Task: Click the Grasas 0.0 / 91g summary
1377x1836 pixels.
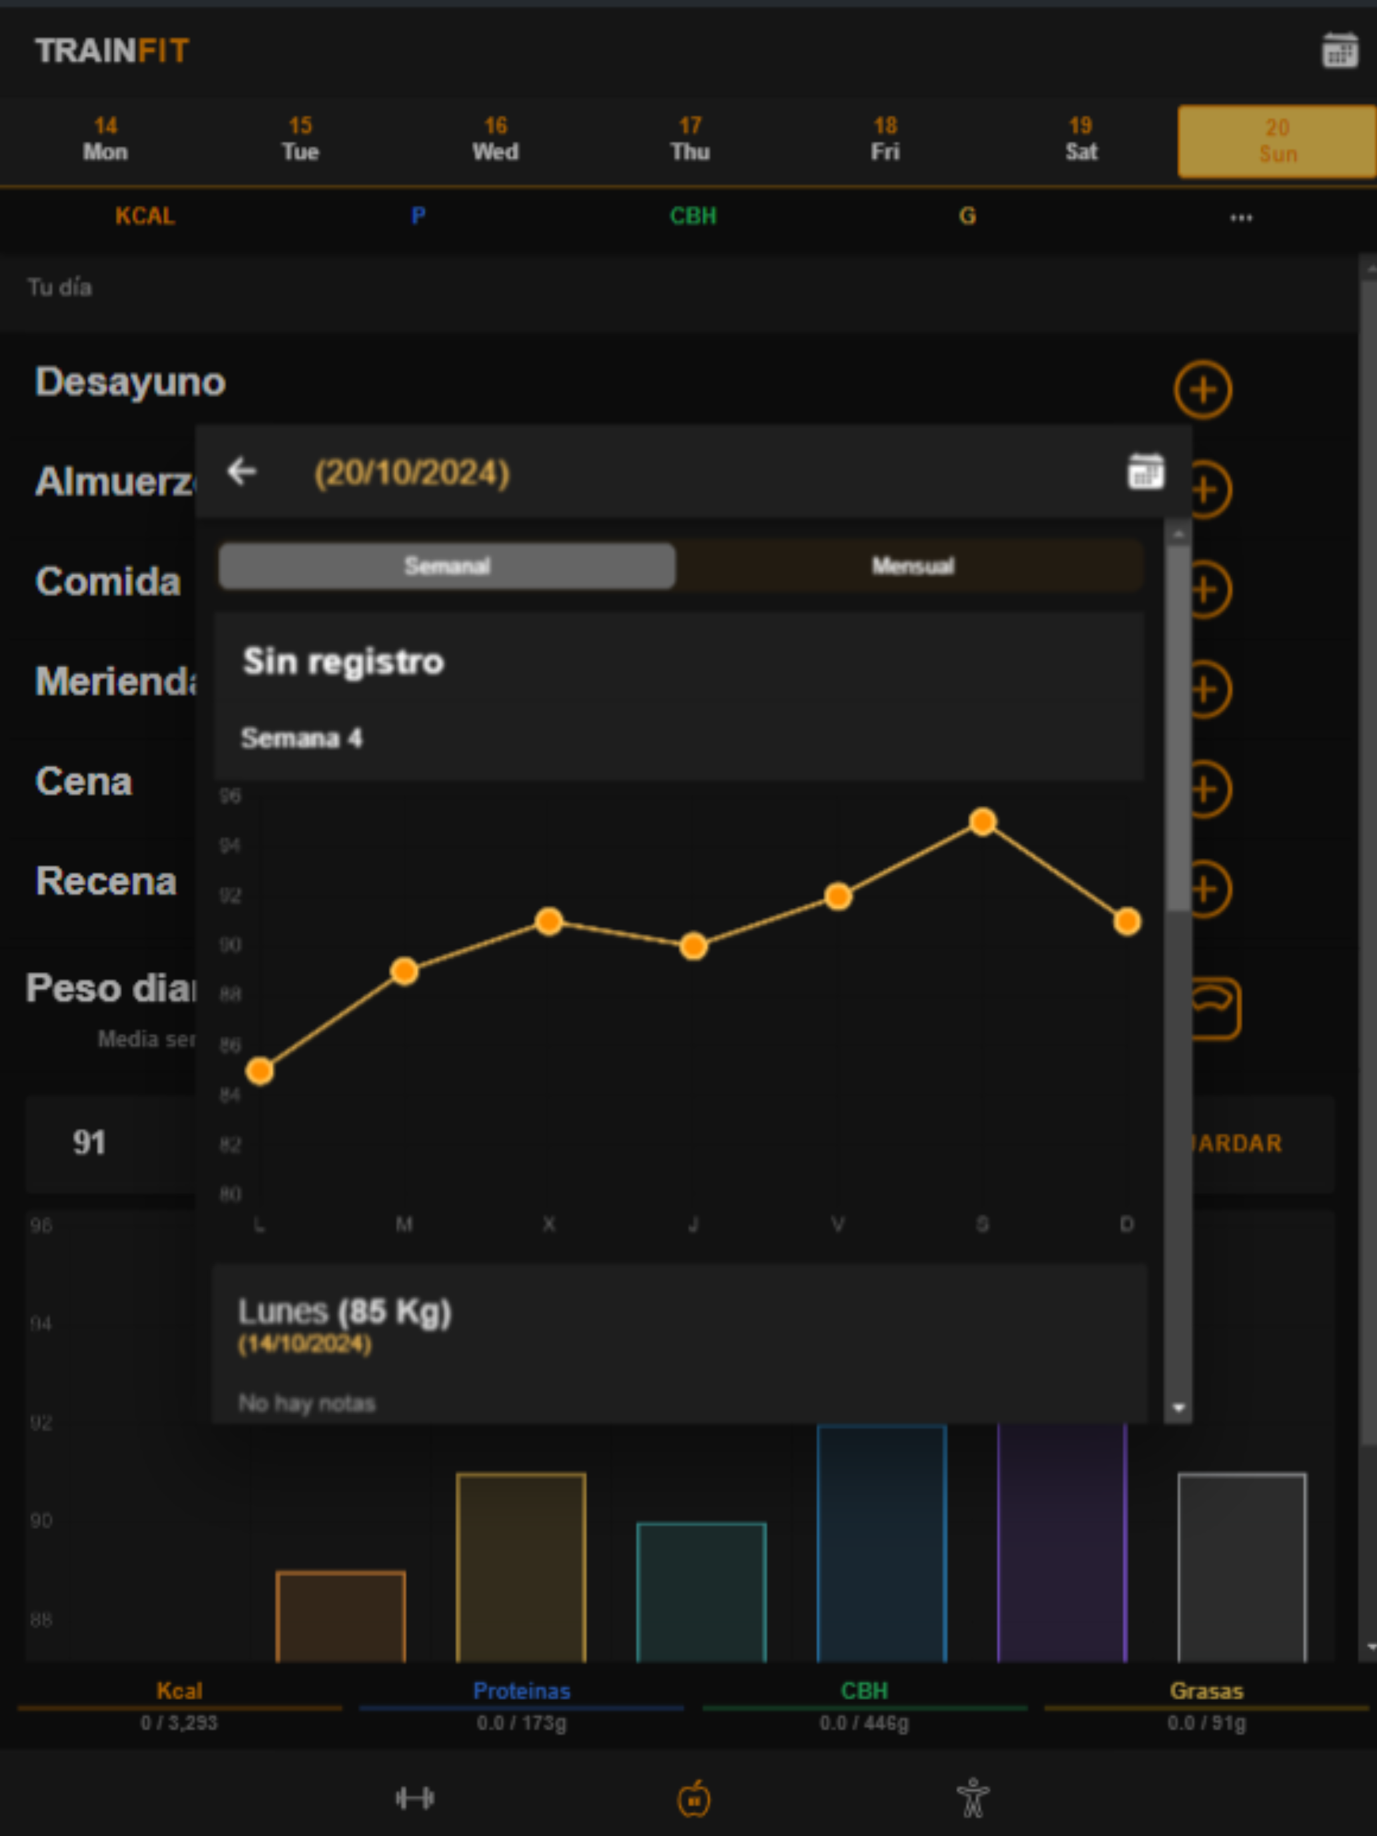Action: pos(1206,1707)
